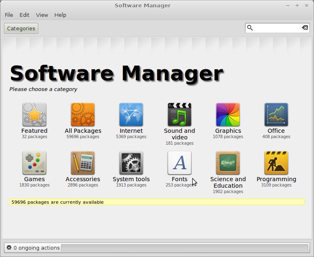
Task: Select the All Packages gears icon
Action: point(83,114)
